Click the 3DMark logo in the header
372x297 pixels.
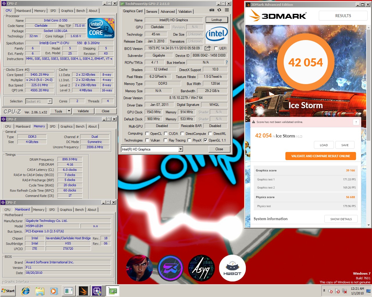(x=278, y=16)
